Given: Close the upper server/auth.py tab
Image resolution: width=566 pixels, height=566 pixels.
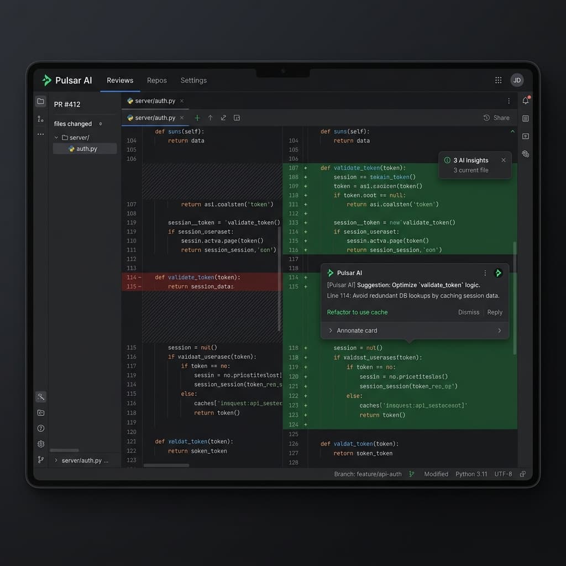Looking at the screenshot, I should coord(182,101).
